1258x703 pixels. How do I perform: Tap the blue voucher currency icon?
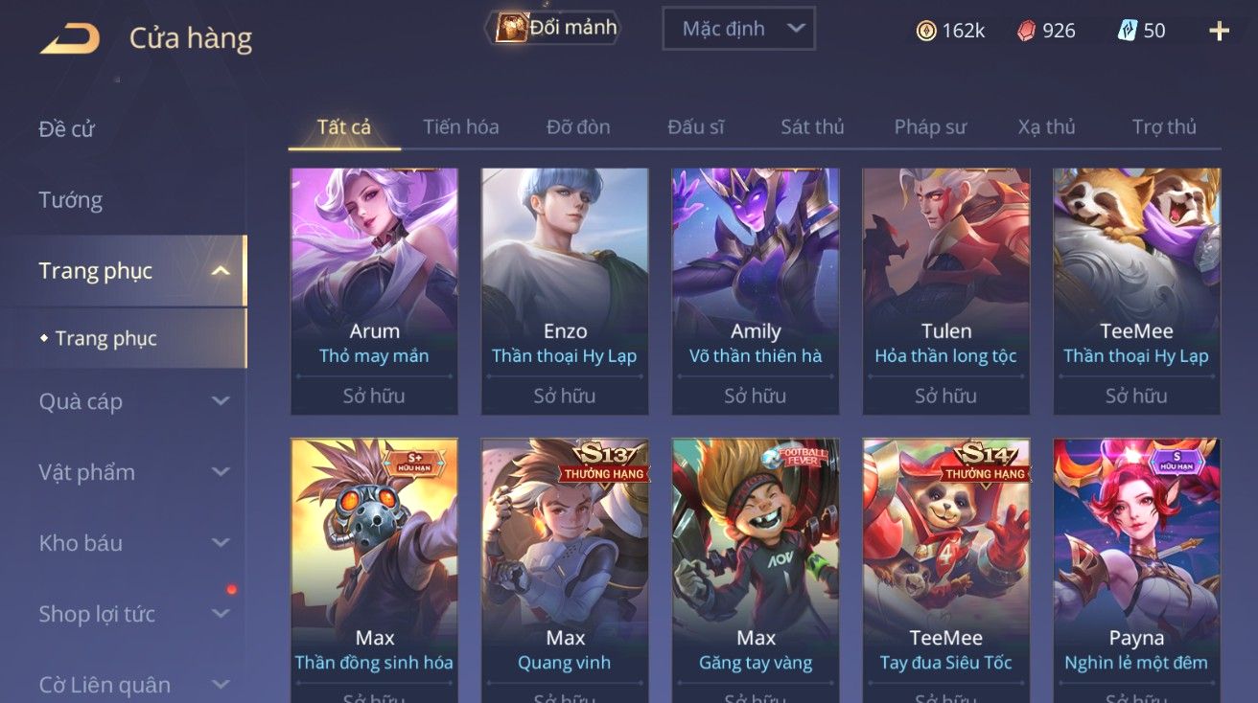pyautogui.click(x=1128, y=31)
